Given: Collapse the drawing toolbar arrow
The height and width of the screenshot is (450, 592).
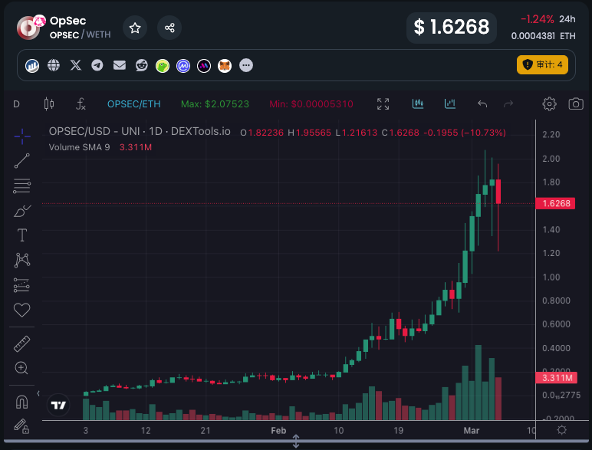Looking at the screenshot, I should [38, 393].
